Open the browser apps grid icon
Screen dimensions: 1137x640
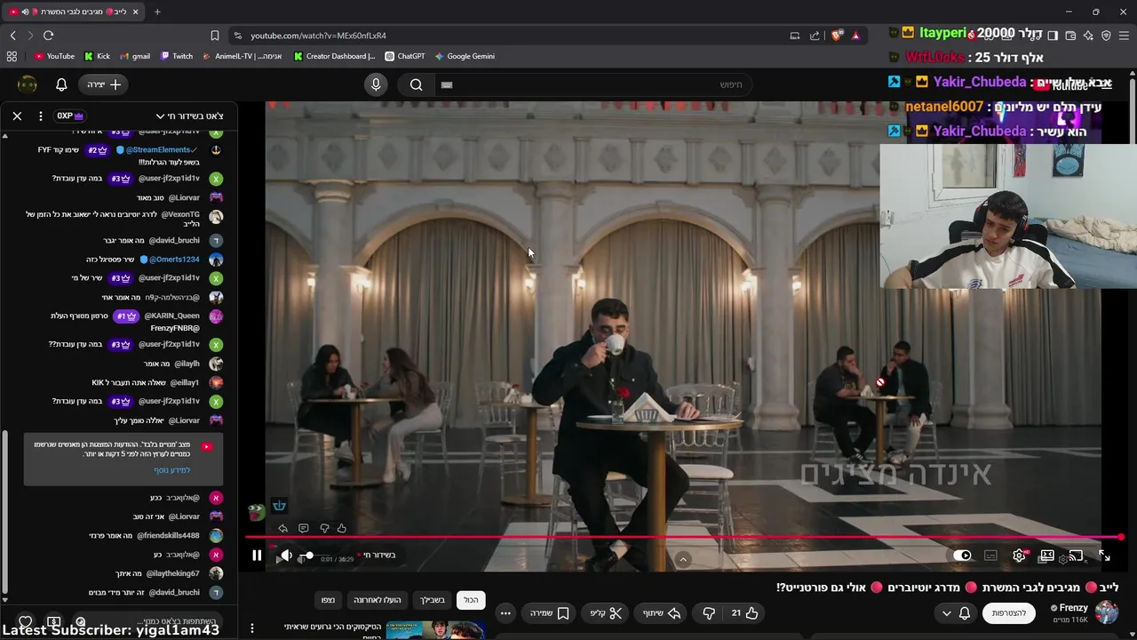click(12, 56)
